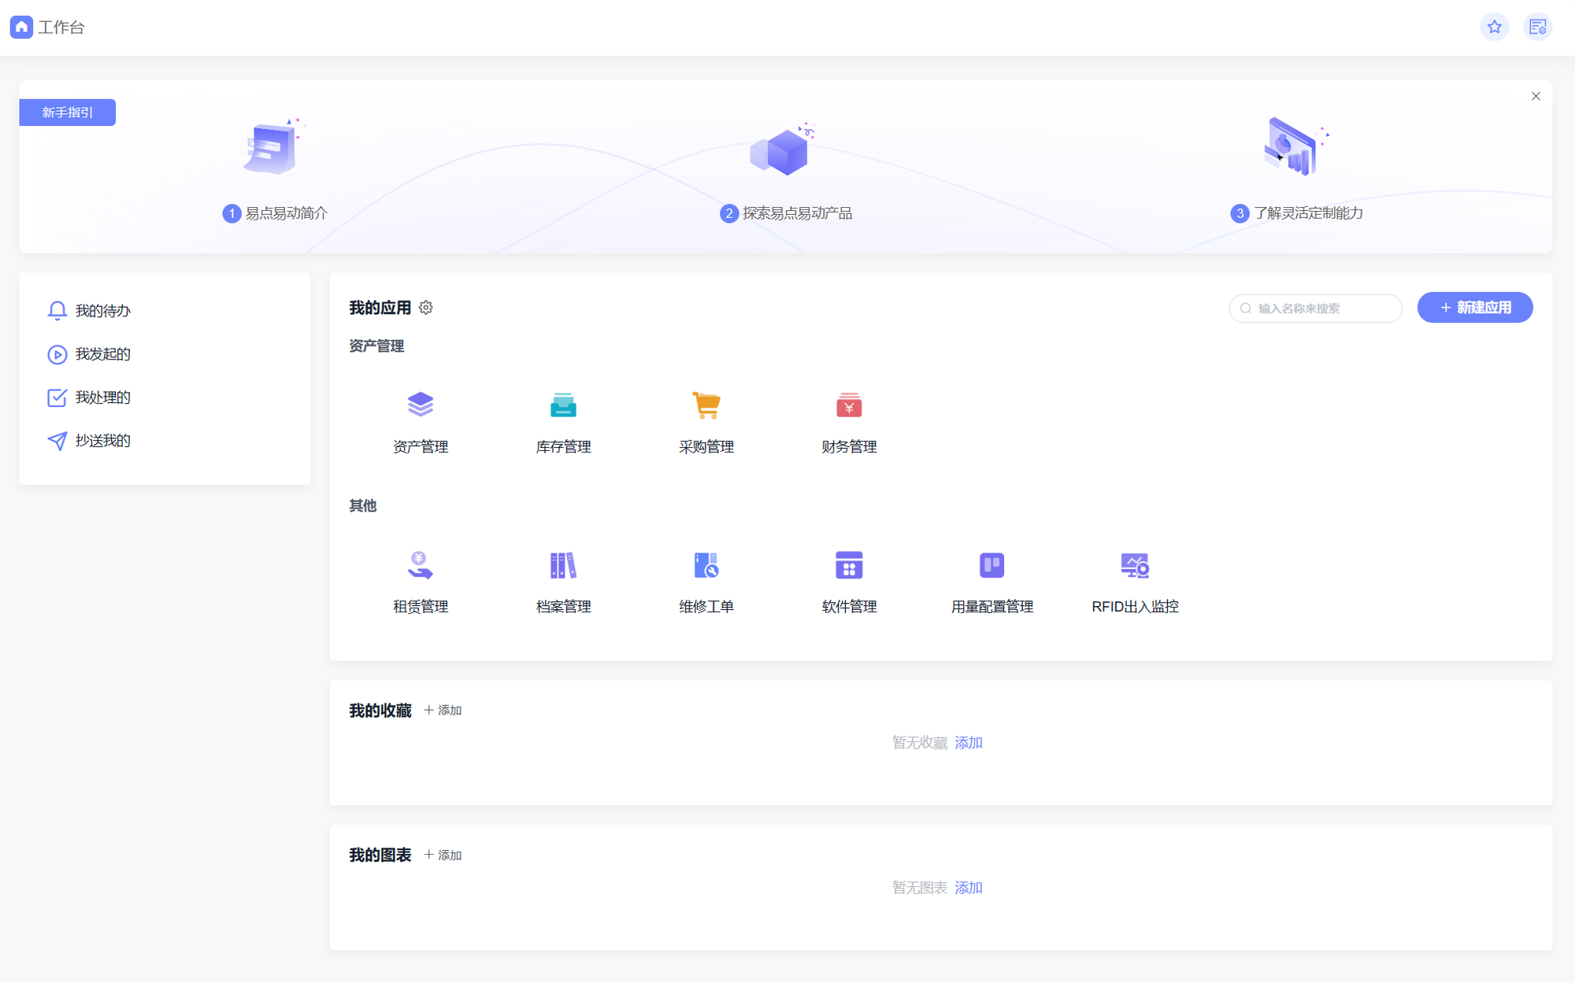Open the 软件管理 app icon

pos(849,565)
